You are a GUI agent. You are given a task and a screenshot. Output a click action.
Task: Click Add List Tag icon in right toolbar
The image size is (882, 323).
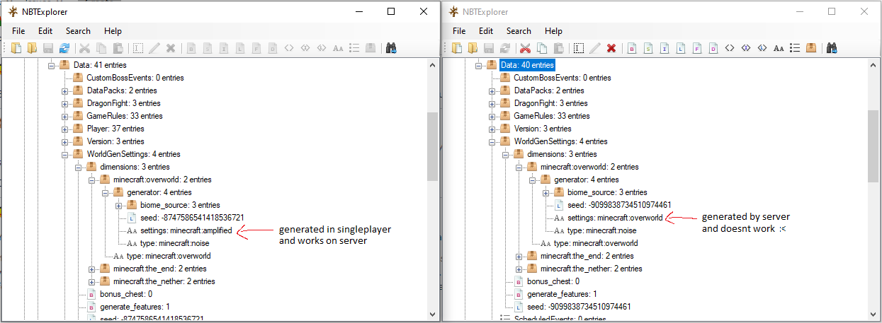pyautogui.click(x=795, y=48)
